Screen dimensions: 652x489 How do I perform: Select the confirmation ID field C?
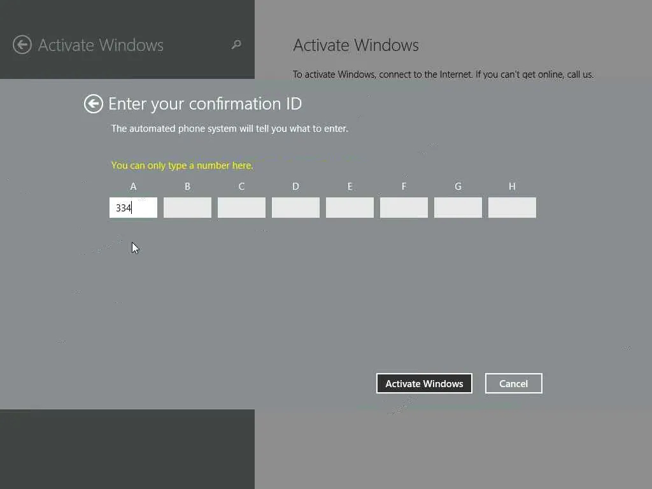(241, 208)
